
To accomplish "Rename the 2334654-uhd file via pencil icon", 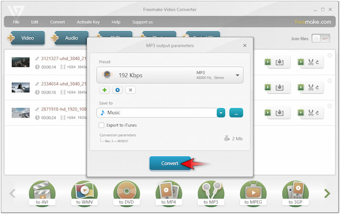I will tap(37, 84).
